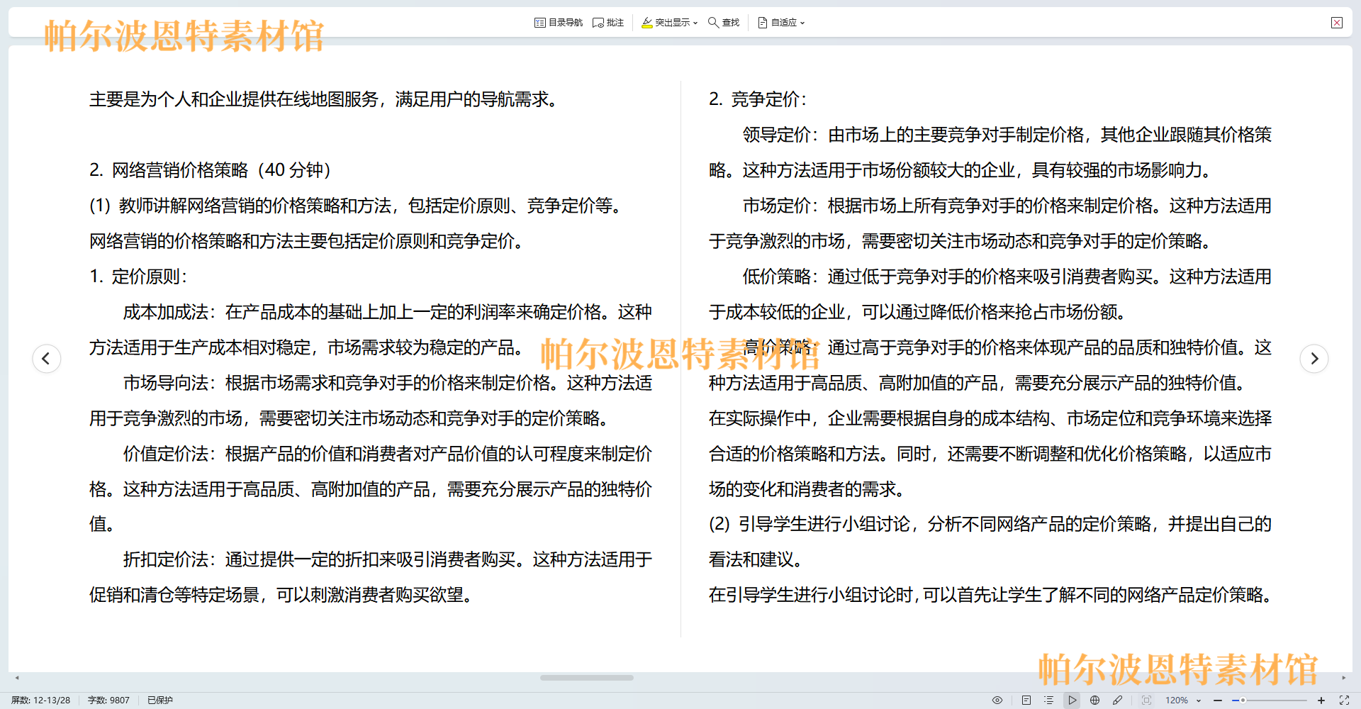The image size is (1361, 709).
Task: Open the 120% zoom level dropdown
Action: pos(1184,700)
